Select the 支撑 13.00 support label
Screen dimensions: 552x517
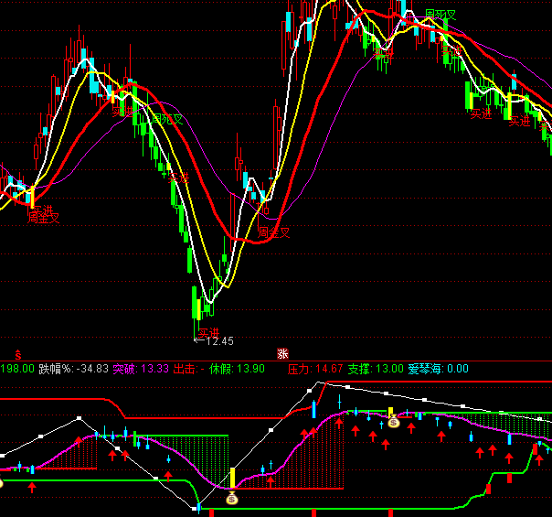pyautogui.click(x=376, y=369)
